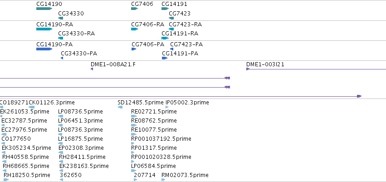Select the RH18250.5prime EST arrow
This screenshot has width=386, height=182.
pyautogui.click(x=6, y=180)
